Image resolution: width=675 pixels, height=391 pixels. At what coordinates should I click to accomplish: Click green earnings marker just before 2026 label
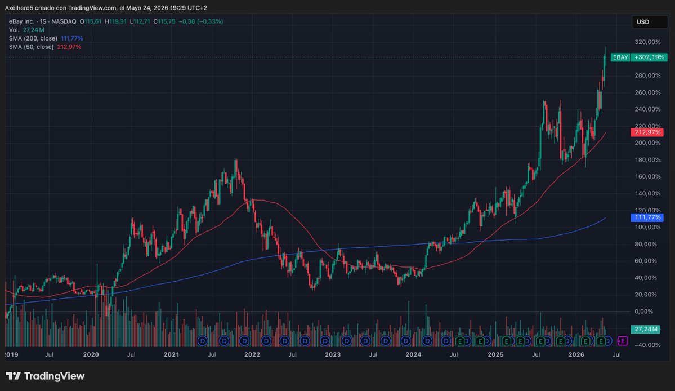561,341
